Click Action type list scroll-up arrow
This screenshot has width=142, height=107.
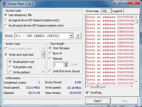point(43,48)
